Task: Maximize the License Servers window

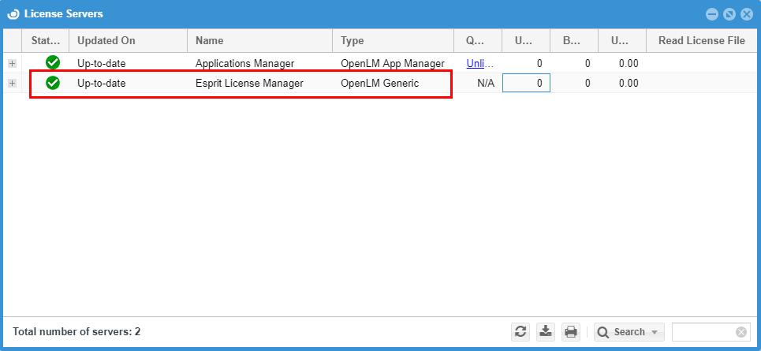Action: click(729, 14)
